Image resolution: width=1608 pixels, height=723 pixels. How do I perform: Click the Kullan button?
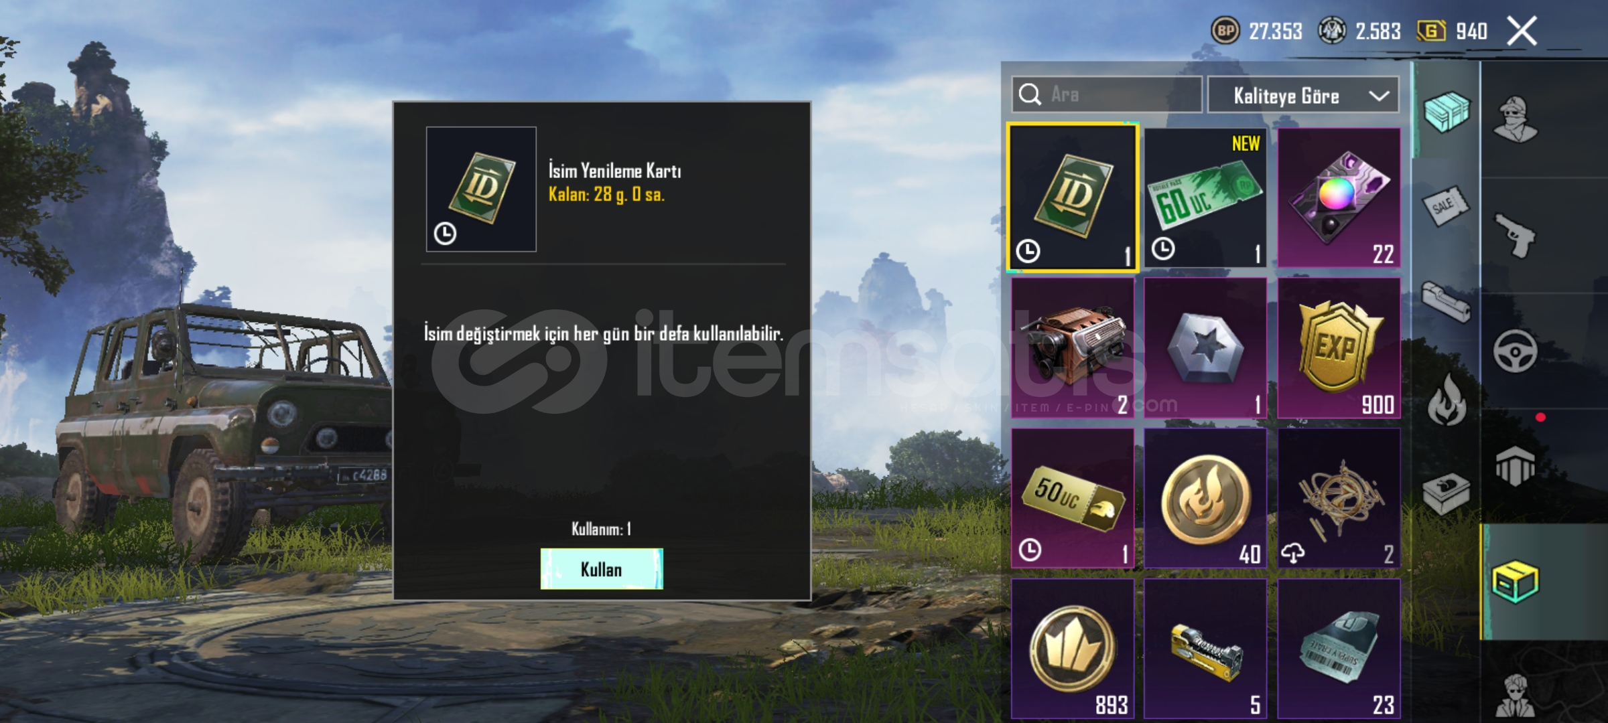point(602,569)
